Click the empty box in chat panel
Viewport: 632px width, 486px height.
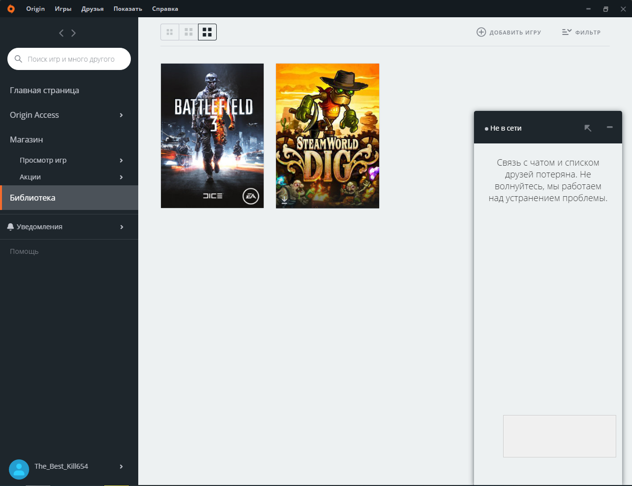(559, 436)
